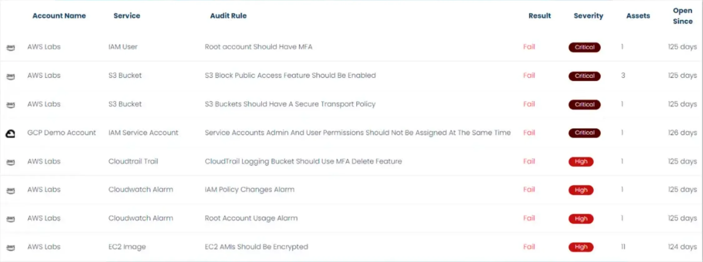Click the Assets count 11 on the EC2 Image row
Viewport: 703px width, 262px height.
[623, 247]
